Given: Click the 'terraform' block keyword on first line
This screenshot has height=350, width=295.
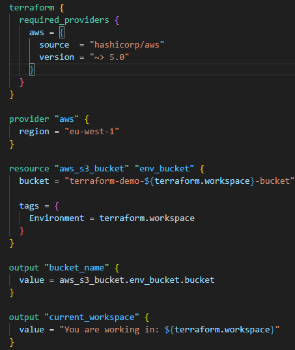Looking at the screenshot, I should coord(31,8).
